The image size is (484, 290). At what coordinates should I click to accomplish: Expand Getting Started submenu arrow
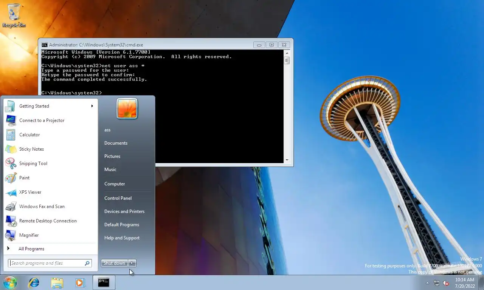(x=92, y=106)
